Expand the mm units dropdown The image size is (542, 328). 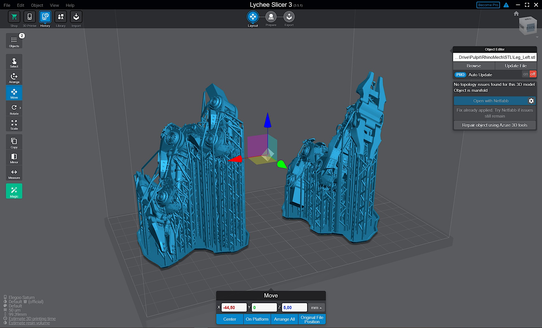click(x=316, y=308)
